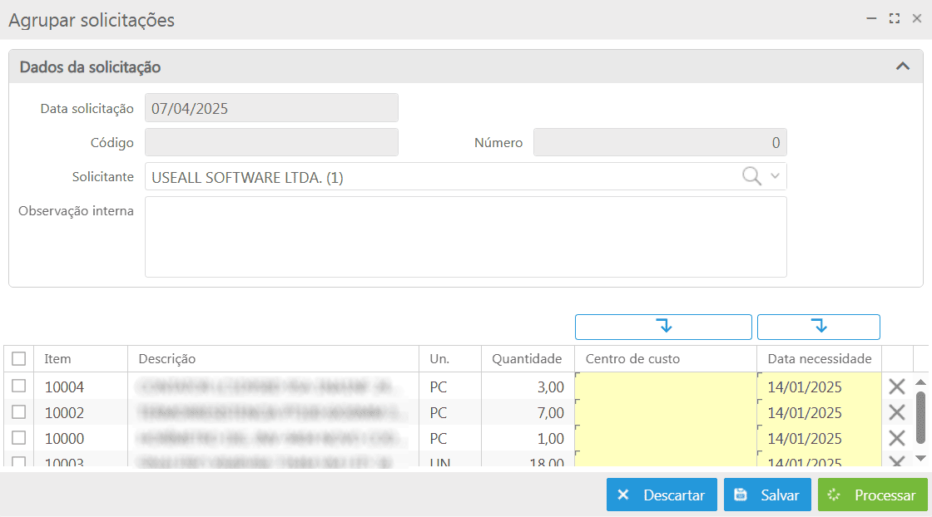932x517 pixels.
Task: Click the Descartar button
Action: (661, 495)
